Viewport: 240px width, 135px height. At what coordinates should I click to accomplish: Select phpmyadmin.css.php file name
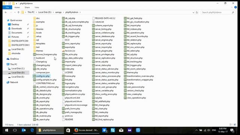click(x=75, y=94)
